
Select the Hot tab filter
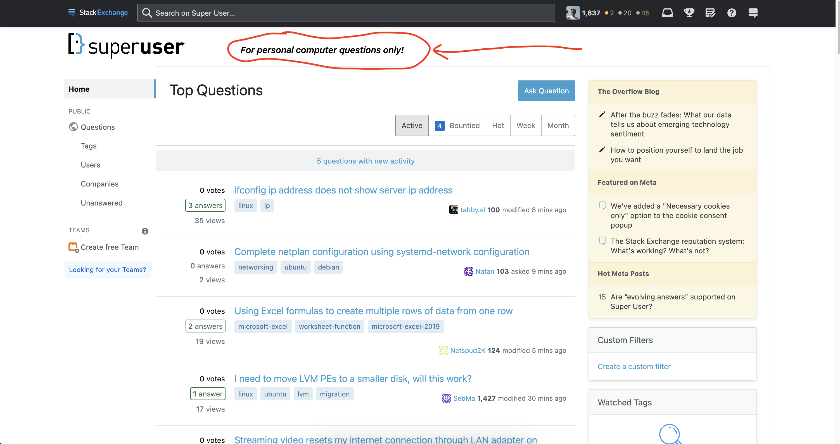[x=497, y=125]
